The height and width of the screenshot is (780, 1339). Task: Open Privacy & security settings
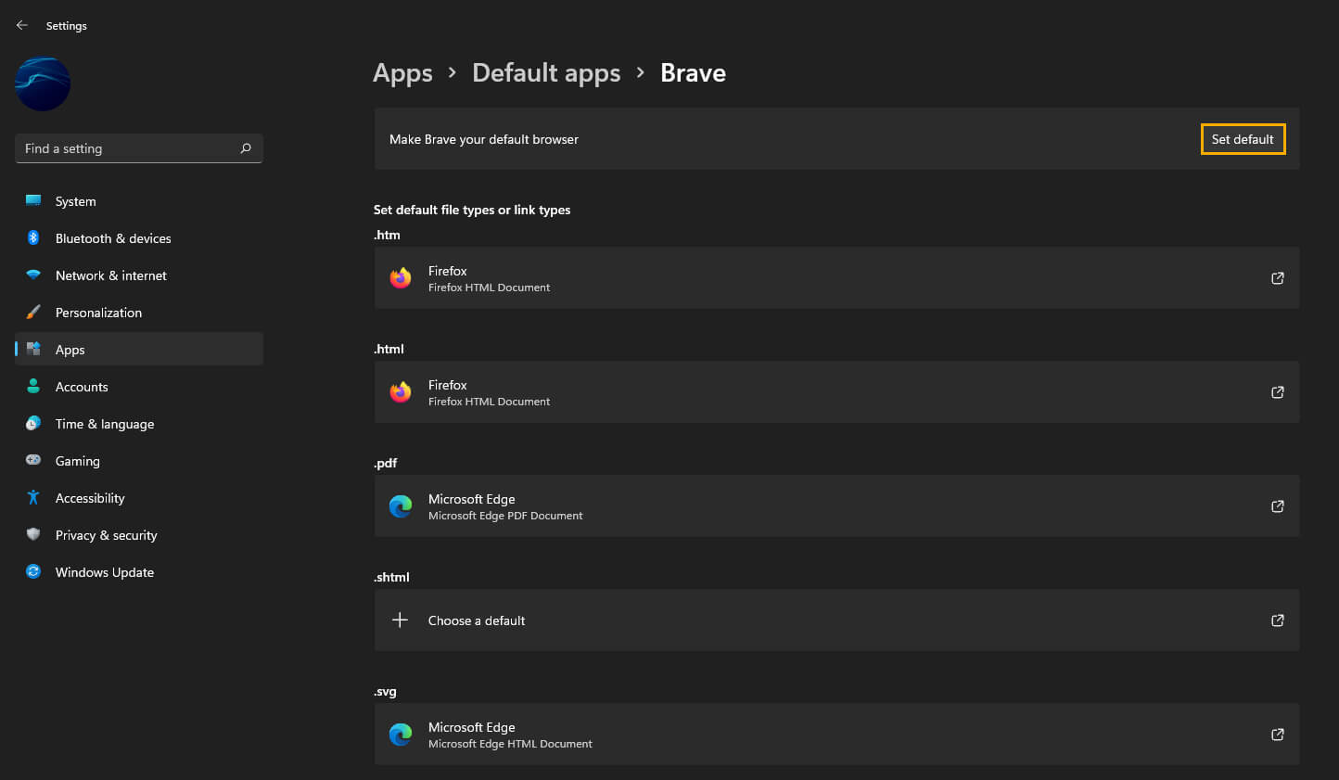coord(139,535)
